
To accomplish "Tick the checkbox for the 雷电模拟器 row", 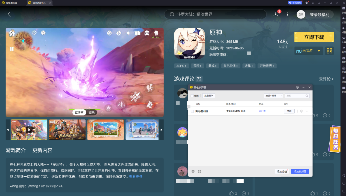I will [192, 111].
